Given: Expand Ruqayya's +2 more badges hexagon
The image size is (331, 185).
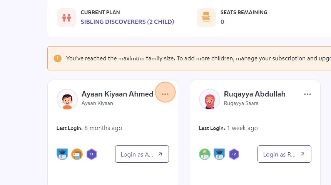Looking at the screenshot, I should [x=234, y=154].
